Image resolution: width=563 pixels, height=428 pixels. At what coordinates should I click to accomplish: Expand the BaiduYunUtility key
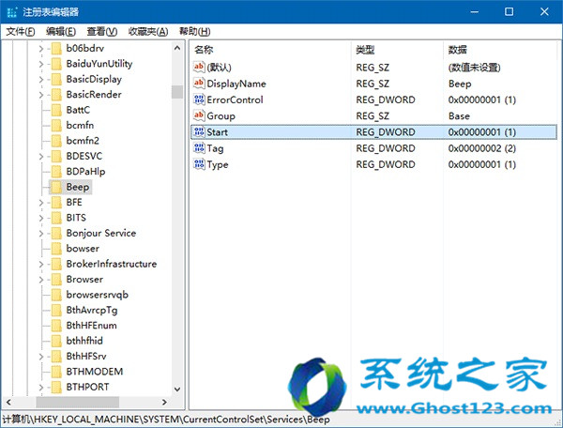[41, 64]
